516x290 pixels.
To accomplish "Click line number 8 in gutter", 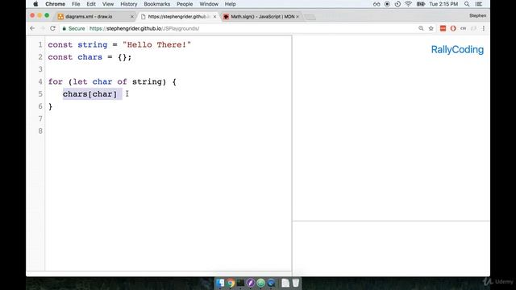I will tap(40, 130).
